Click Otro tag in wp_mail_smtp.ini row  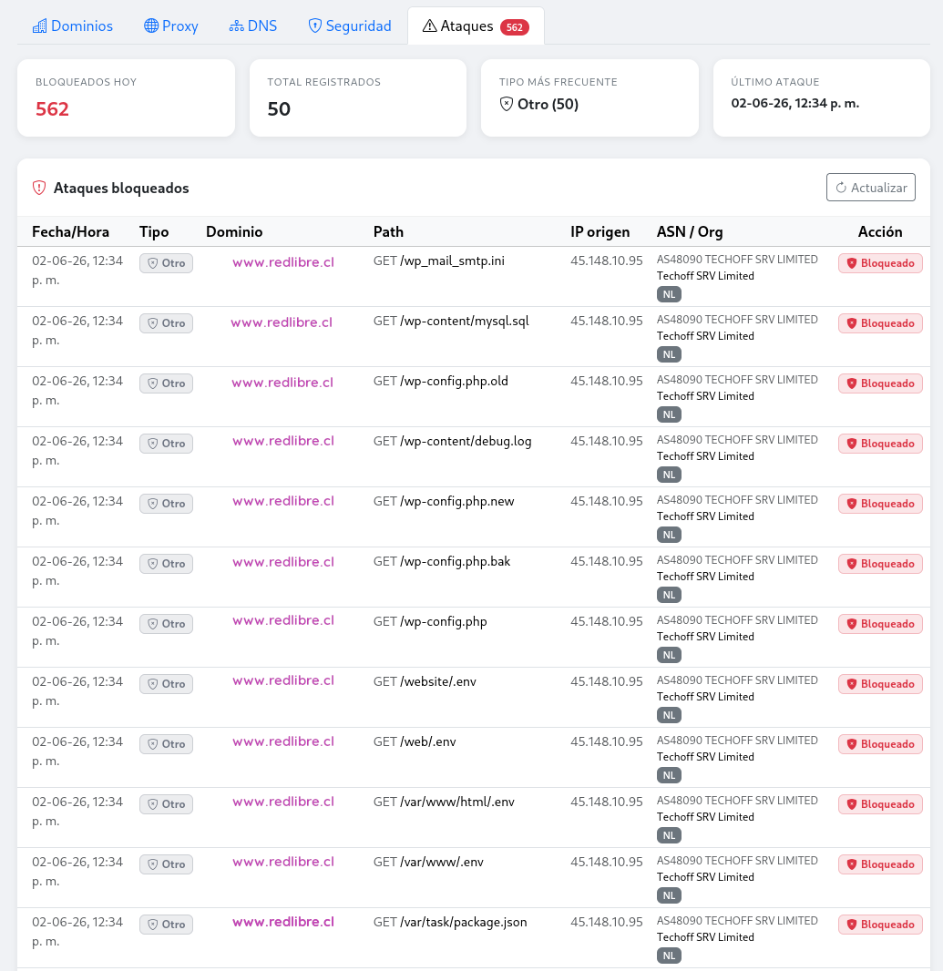(x=166, y=263)
